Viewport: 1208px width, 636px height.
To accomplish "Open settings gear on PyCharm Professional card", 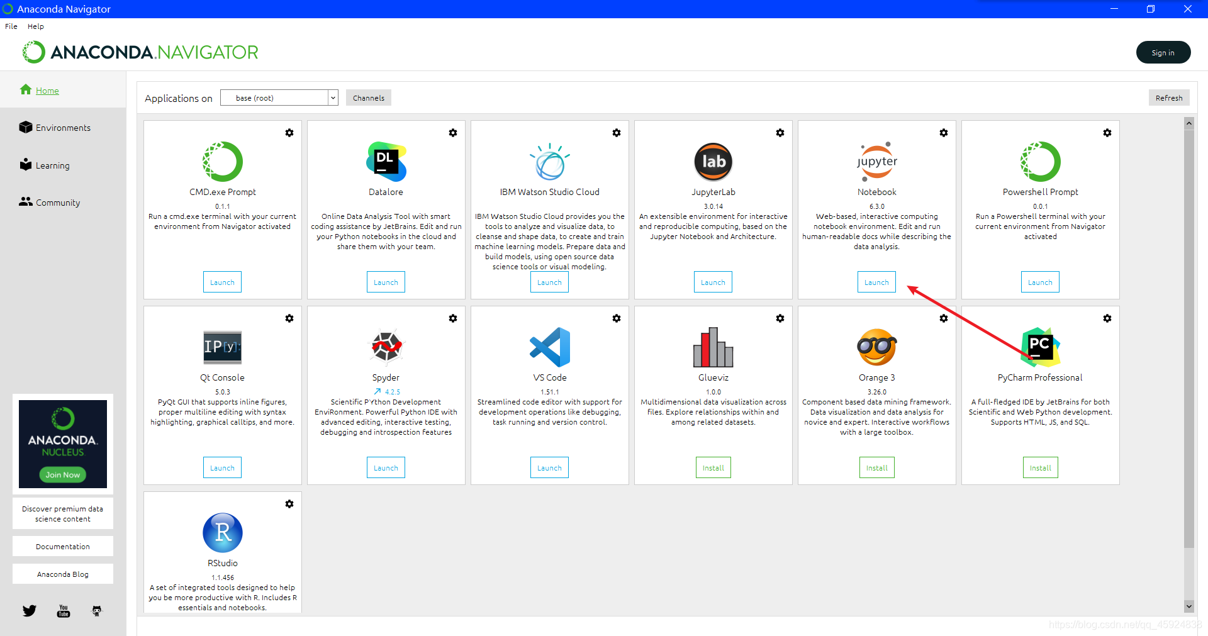I will coord(1107,318).
